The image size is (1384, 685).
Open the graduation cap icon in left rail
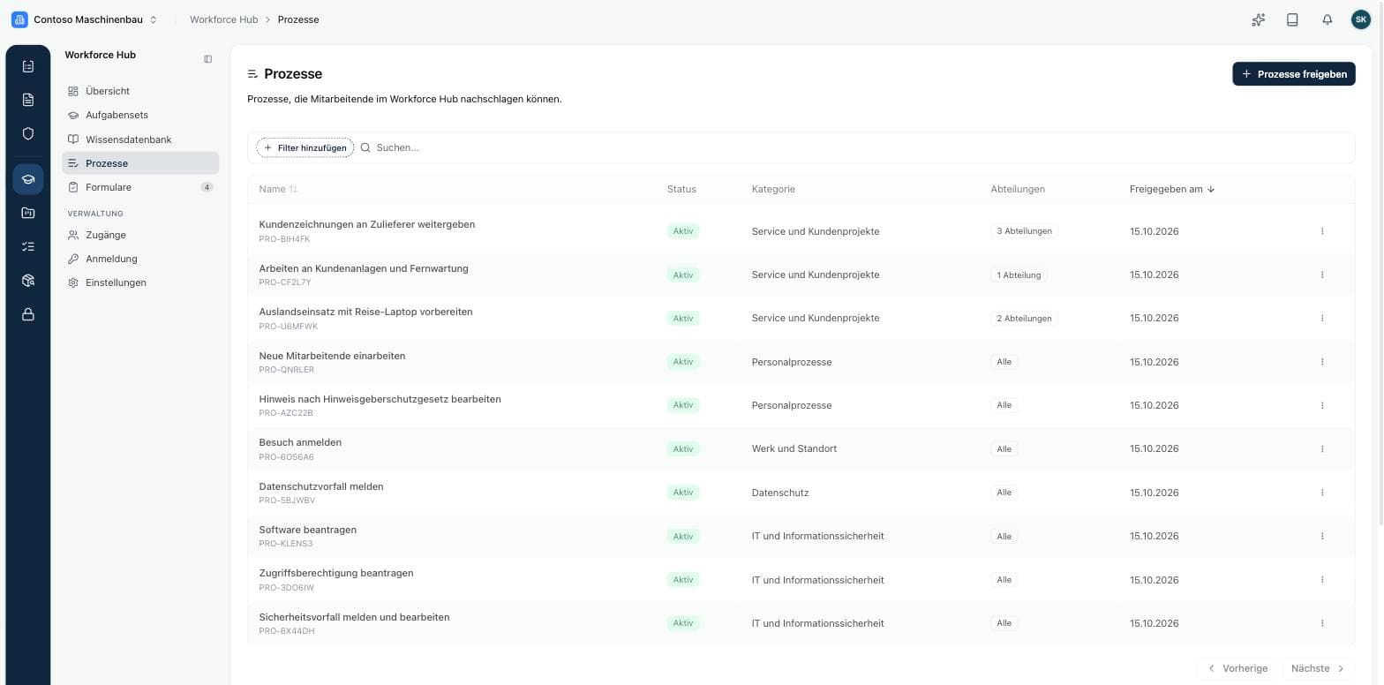(x=28, y=179)
